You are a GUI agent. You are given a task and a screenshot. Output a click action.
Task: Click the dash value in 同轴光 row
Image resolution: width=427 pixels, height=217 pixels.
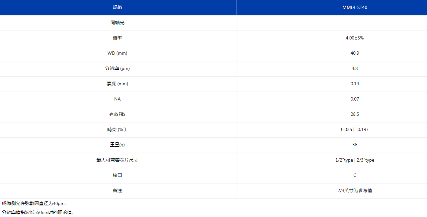click(x=355, y=23)
